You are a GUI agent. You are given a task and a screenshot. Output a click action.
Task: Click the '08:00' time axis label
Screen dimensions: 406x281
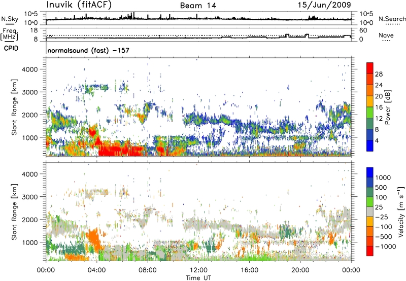148,270
